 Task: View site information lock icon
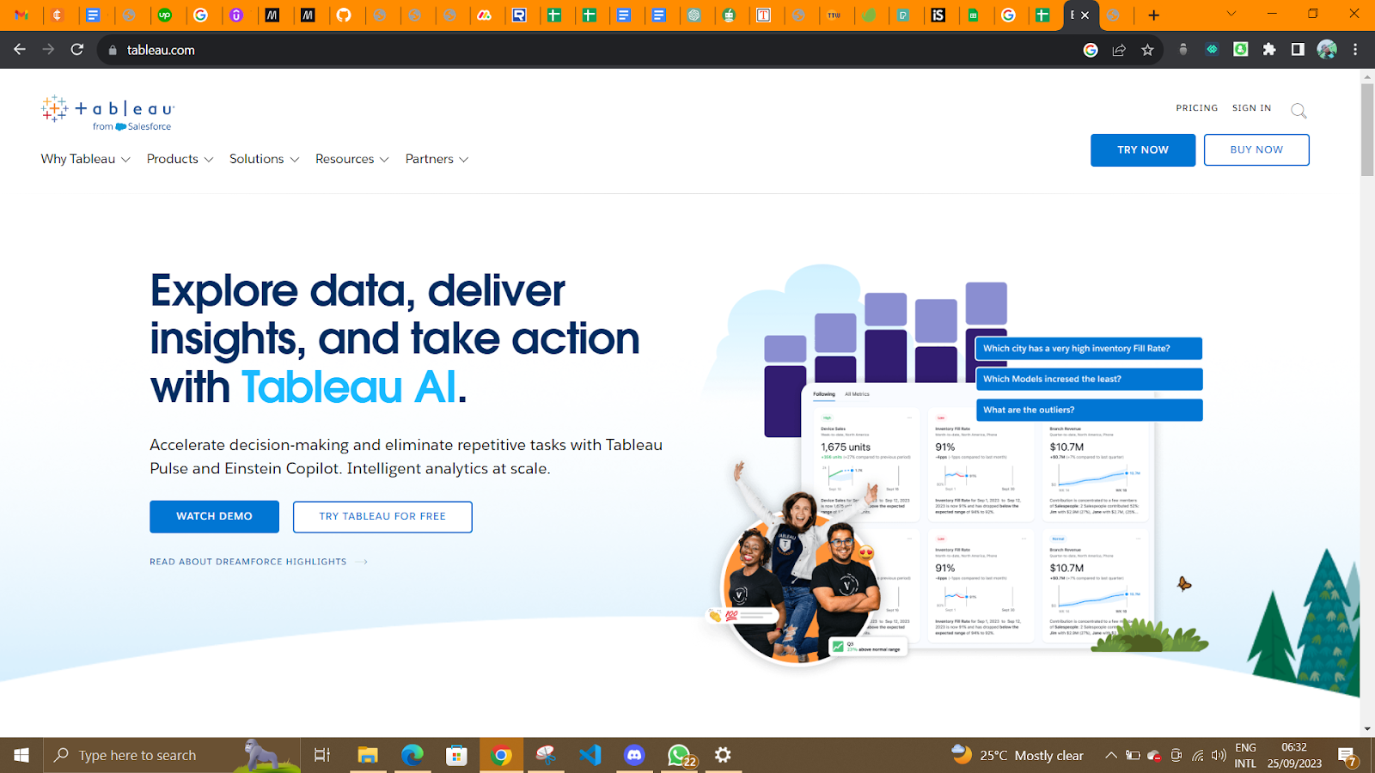click(x=112, y=50)
